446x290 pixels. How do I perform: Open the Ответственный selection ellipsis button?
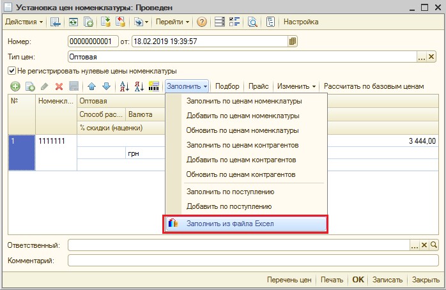415,245
